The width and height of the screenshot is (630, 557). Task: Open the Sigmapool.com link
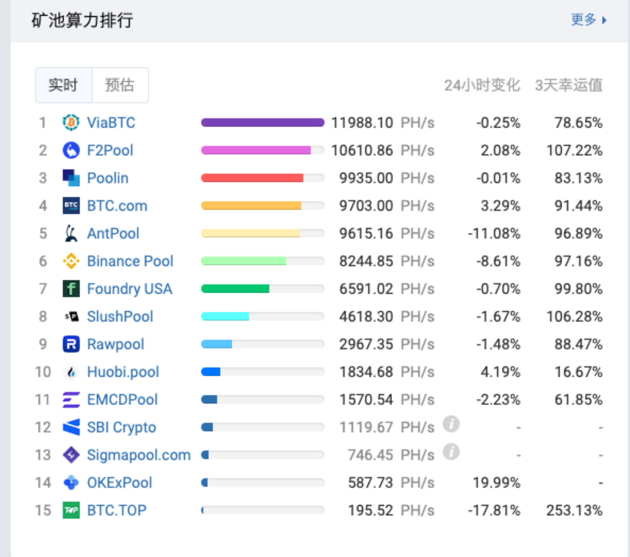139,455
